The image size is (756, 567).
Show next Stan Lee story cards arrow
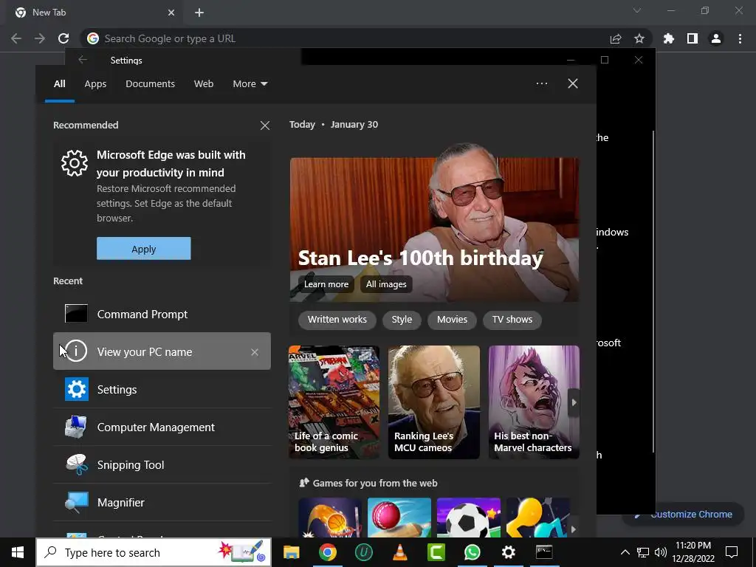tap(573, 402)
